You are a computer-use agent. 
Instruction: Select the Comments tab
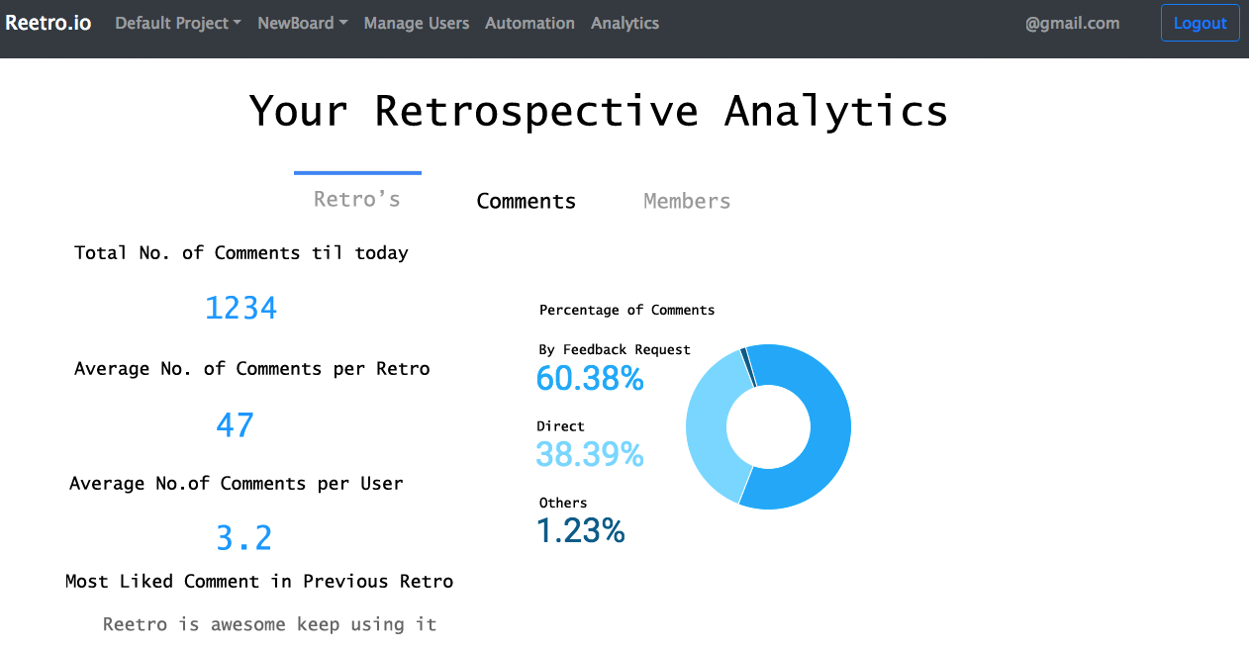click(526, 201)
